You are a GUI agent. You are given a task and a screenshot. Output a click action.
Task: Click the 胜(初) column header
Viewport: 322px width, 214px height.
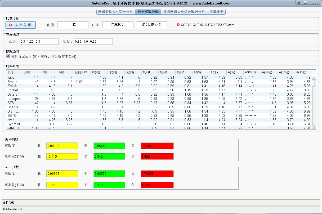(x=99, y=72)
